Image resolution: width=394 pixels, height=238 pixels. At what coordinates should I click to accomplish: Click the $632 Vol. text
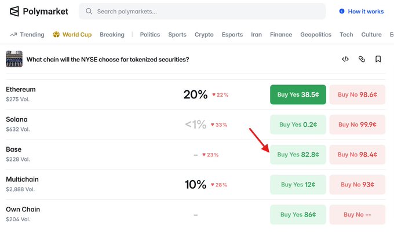(18, 129)
